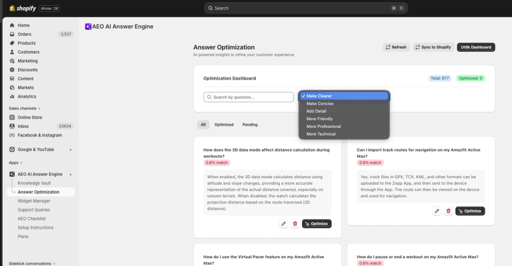This screenshot has width=512, height=266.
Task: Open the Content icon in sidebar
Action: [x=12, y=79]
